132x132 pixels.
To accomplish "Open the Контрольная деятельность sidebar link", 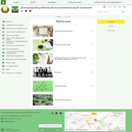I will [x=15, y=46].
